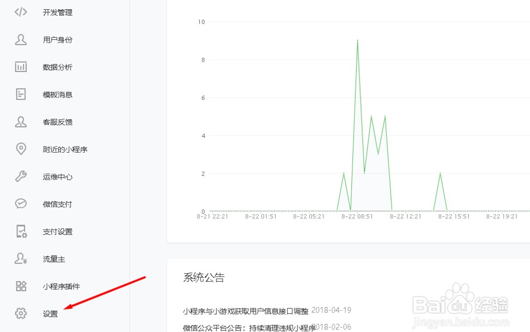Open the announcement about 用户信息接口调整
Viewport: 530px width, 332px height.
click(x=245, y=309)
